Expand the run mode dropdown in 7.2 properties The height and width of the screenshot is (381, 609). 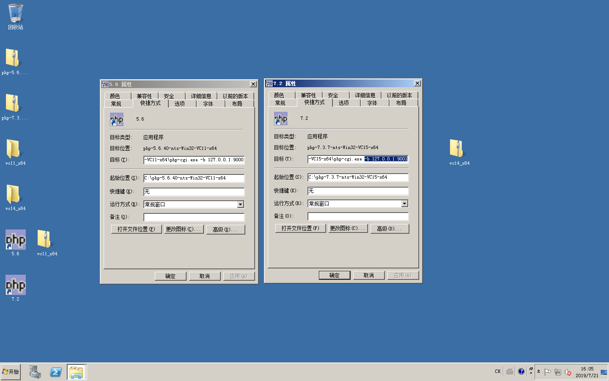click(404, 204)
